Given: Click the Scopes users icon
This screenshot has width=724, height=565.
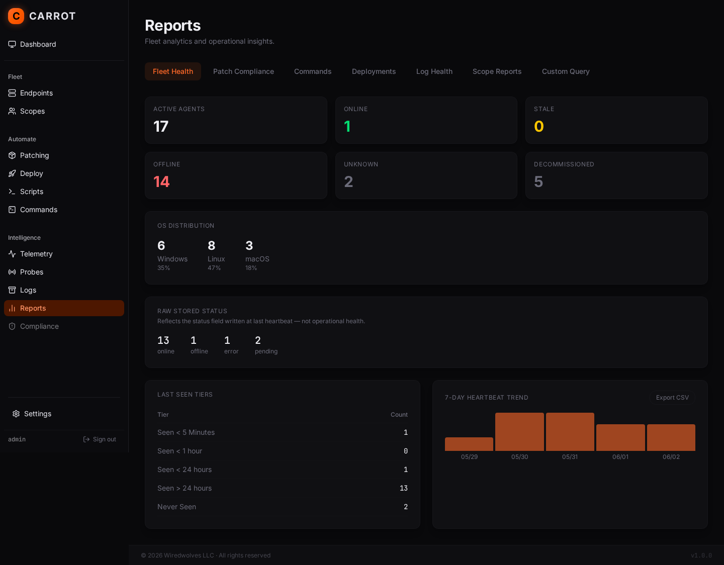Looking at the screenshot, I should pyautogui.click(x=12, y=111).
